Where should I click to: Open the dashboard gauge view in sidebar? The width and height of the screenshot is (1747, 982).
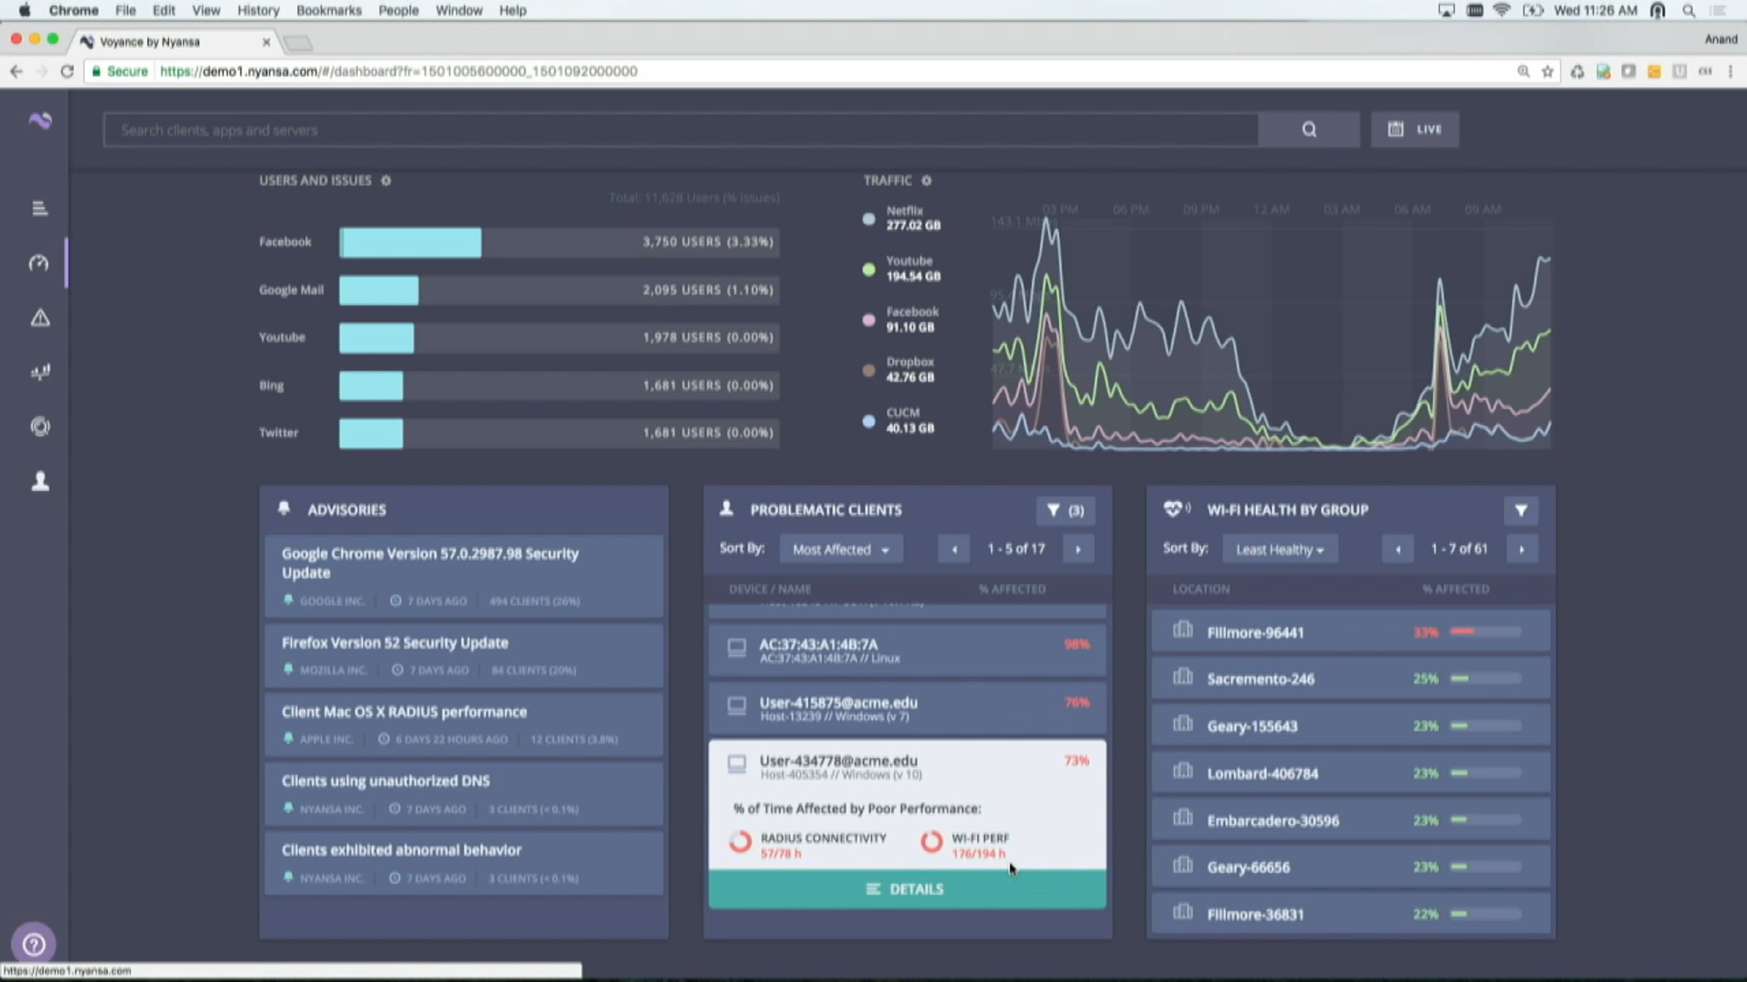click(x=39, y=263)
